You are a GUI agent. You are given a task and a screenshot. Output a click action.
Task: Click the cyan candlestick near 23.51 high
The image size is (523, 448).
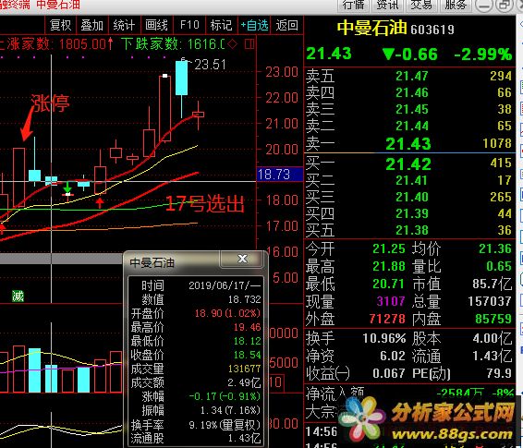(181, 78)
